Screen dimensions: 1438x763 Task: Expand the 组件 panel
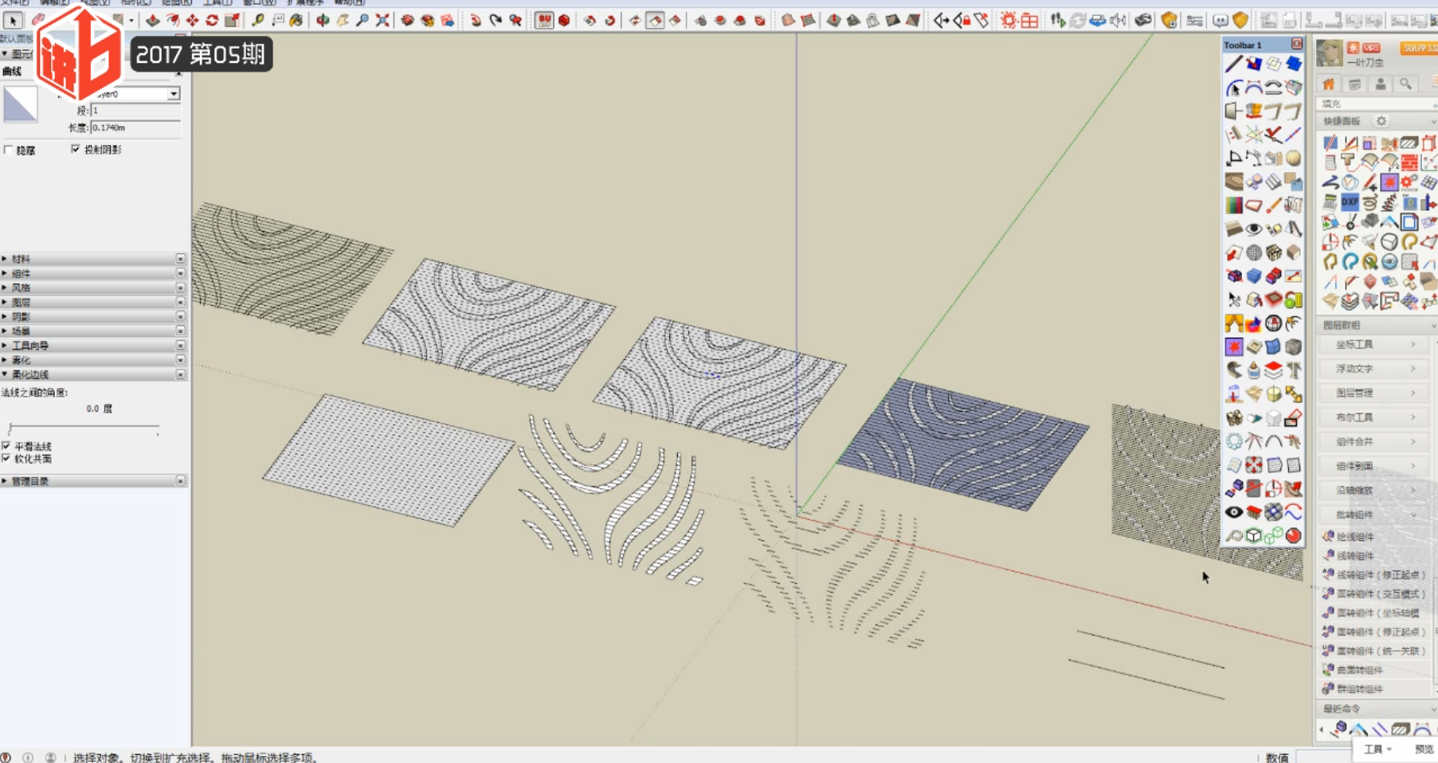94,273
